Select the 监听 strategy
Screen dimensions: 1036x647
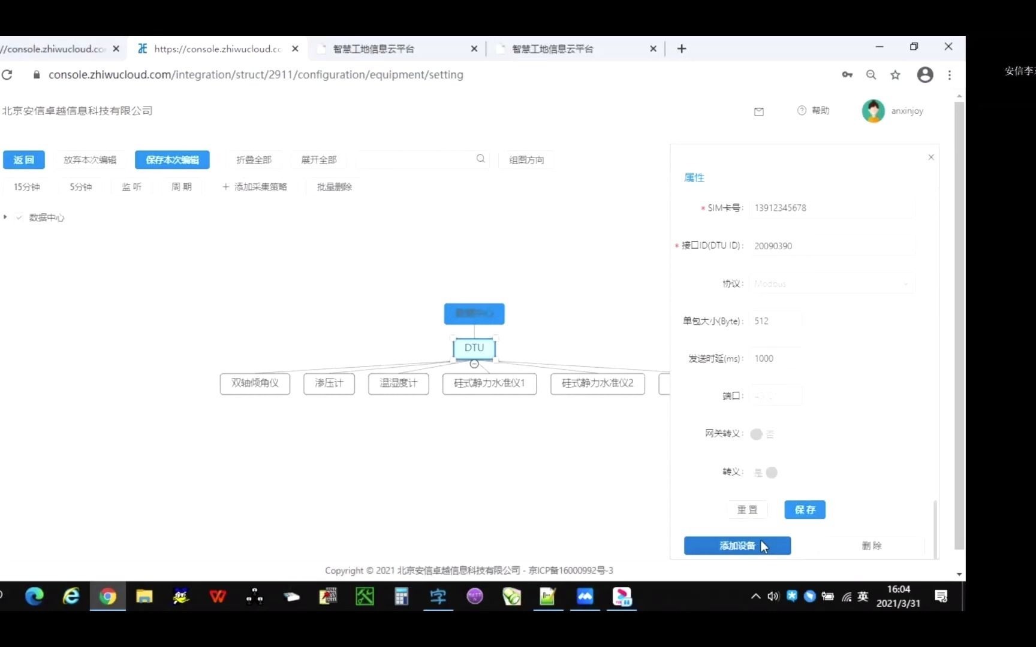coord(132,187)
